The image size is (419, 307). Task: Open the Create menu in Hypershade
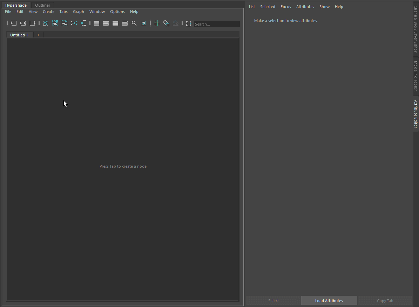pos(48,12)
